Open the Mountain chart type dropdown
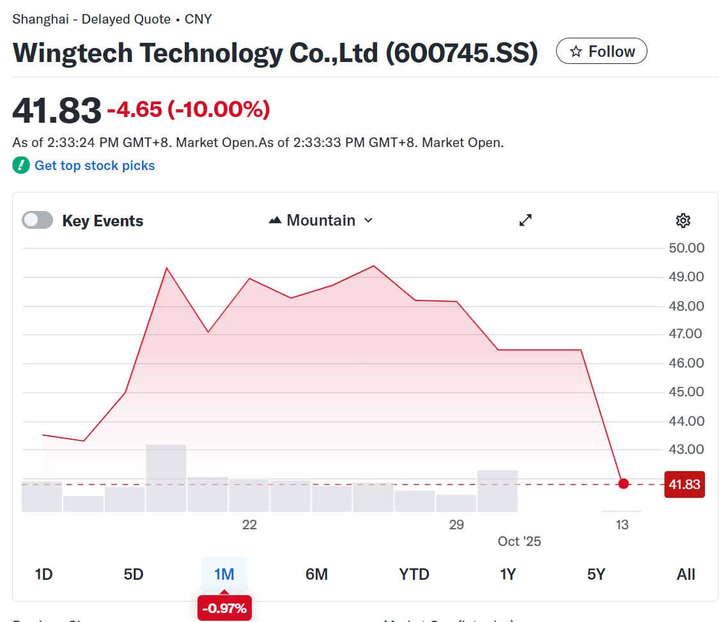The image size is (728, 622). (321, 221)
